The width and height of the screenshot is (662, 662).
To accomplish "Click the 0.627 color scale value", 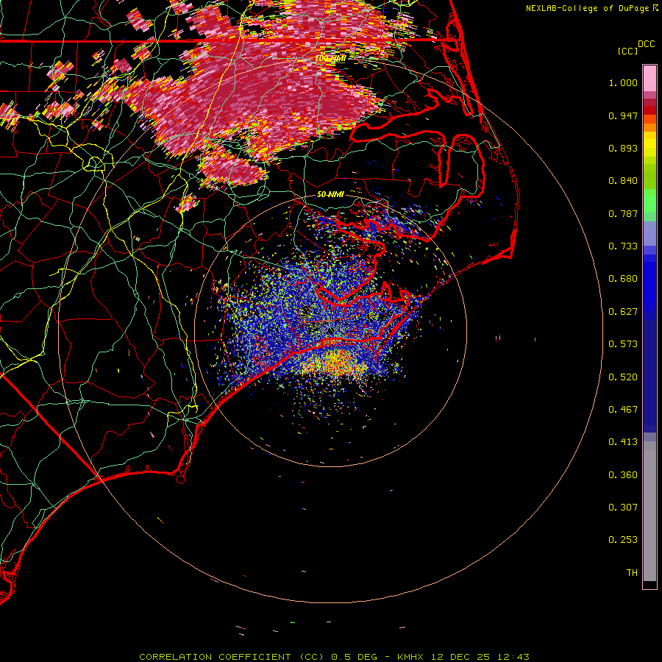I will (623, 312).
